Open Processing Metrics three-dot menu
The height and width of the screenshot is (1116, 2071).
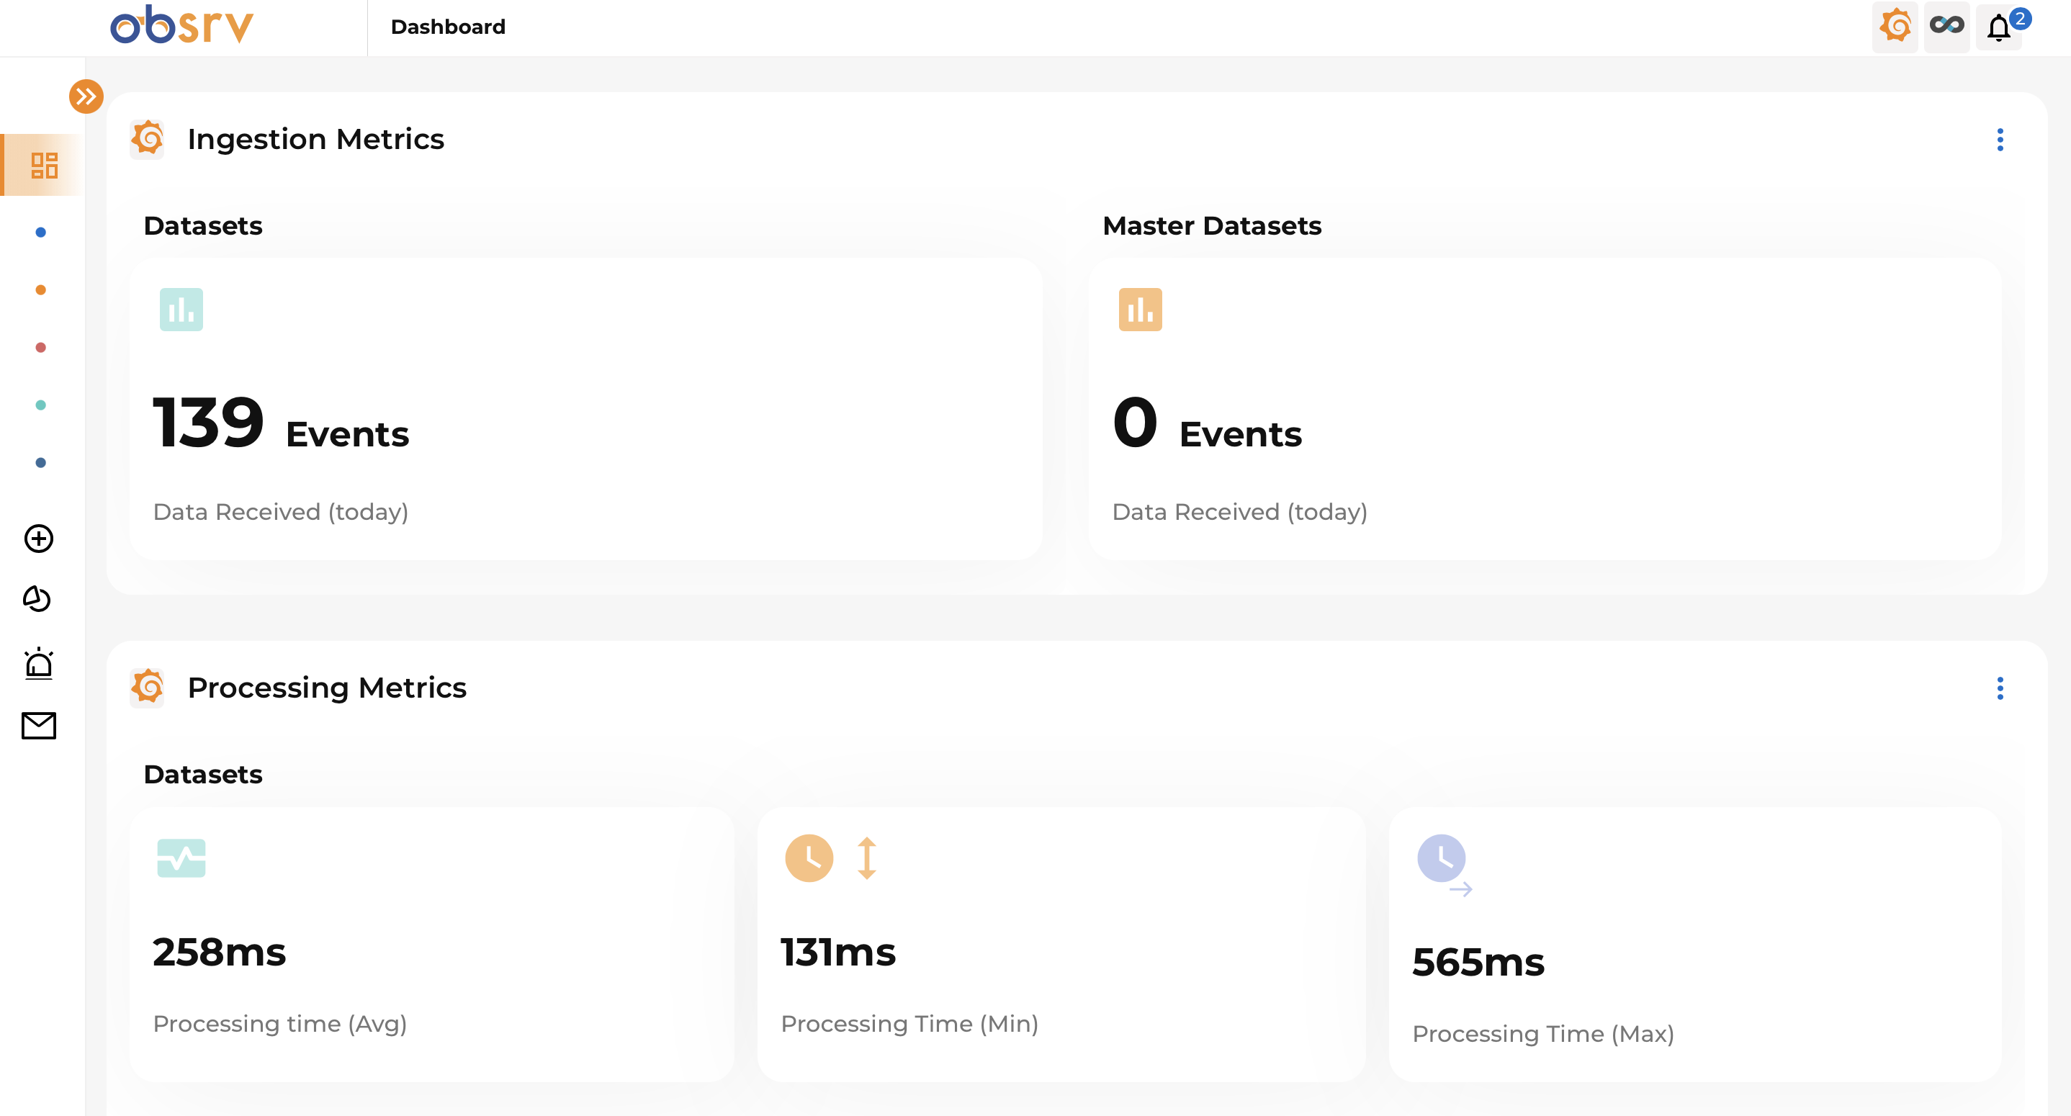coord(2000,688)
